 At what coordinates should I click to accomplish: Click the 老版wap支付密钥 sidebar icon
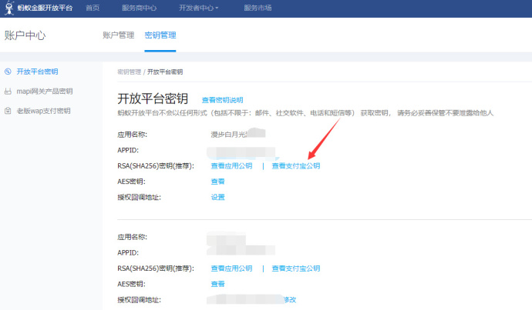click(x=8, y=111)
